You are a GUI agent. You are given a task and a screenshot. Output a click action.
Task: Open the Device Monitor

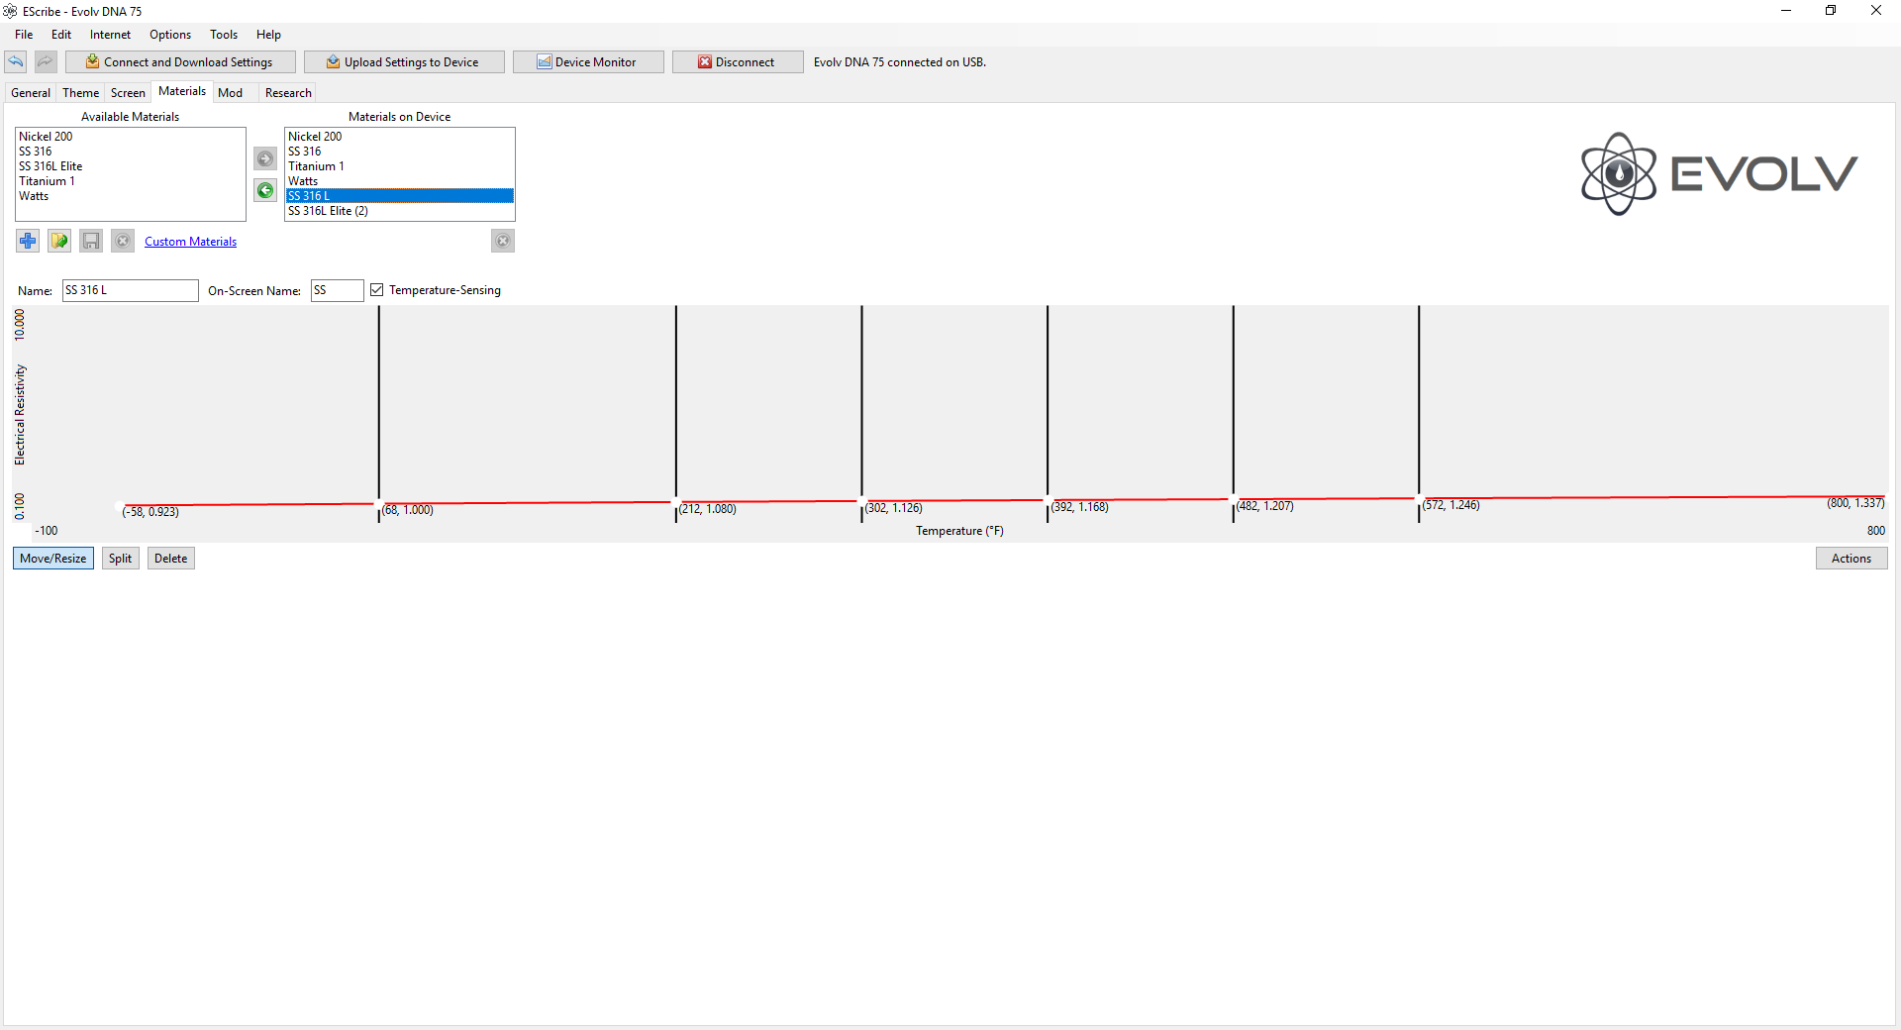(587, 62)
